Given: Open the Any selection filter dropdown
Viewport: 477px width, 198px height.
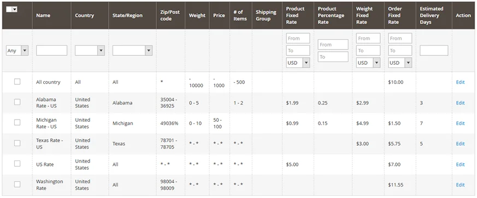Looking at the screenshot, I should [17, 51].
